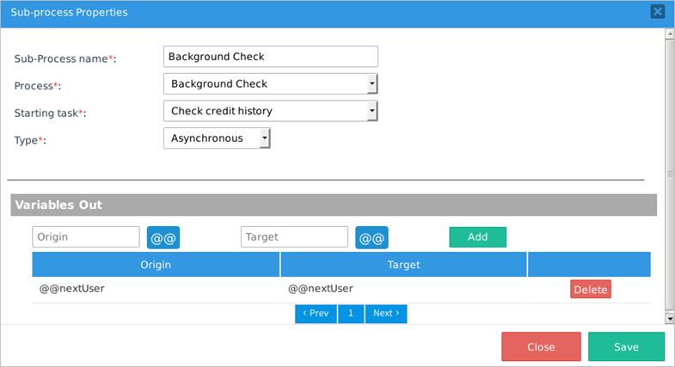Viewport: 675px width, 367px height.
Task: Click the @@ variable picker beside Target
Action: pyautogui.click(x=371, y=237)
